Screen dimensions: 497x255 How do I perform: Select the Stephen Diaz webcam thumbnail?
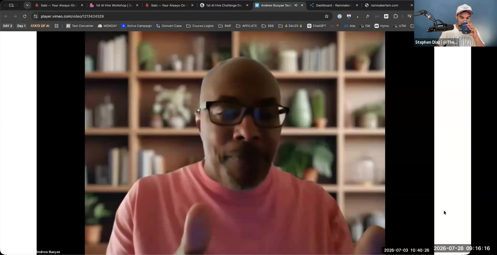point(456,23)
